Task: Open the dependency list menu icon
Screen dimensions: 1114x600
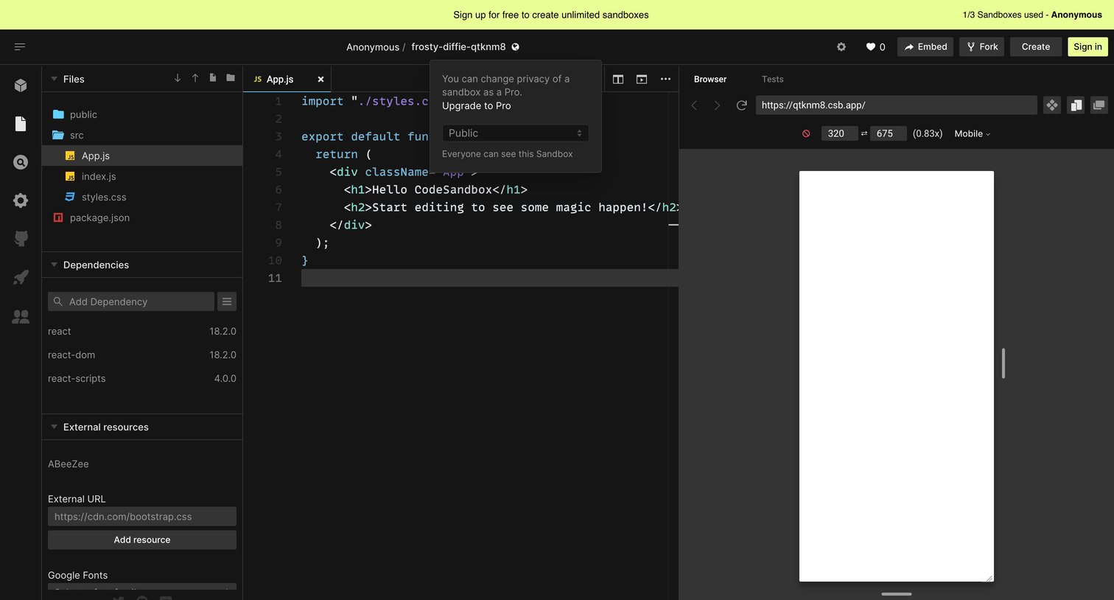Action: (x=227, y=301)
